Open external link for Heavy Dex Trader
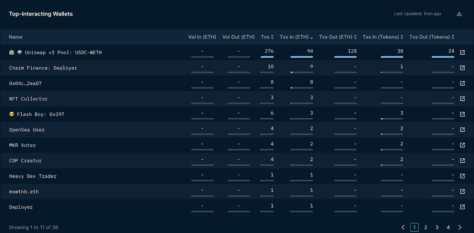The image size is (474, 233). [462, 176]
